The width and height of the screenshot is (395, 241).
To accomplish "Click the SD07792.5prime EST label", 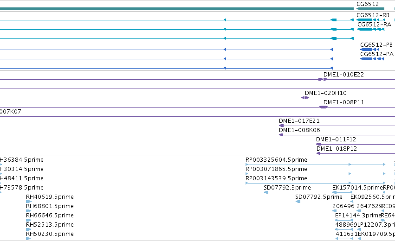I will (319, 197).
